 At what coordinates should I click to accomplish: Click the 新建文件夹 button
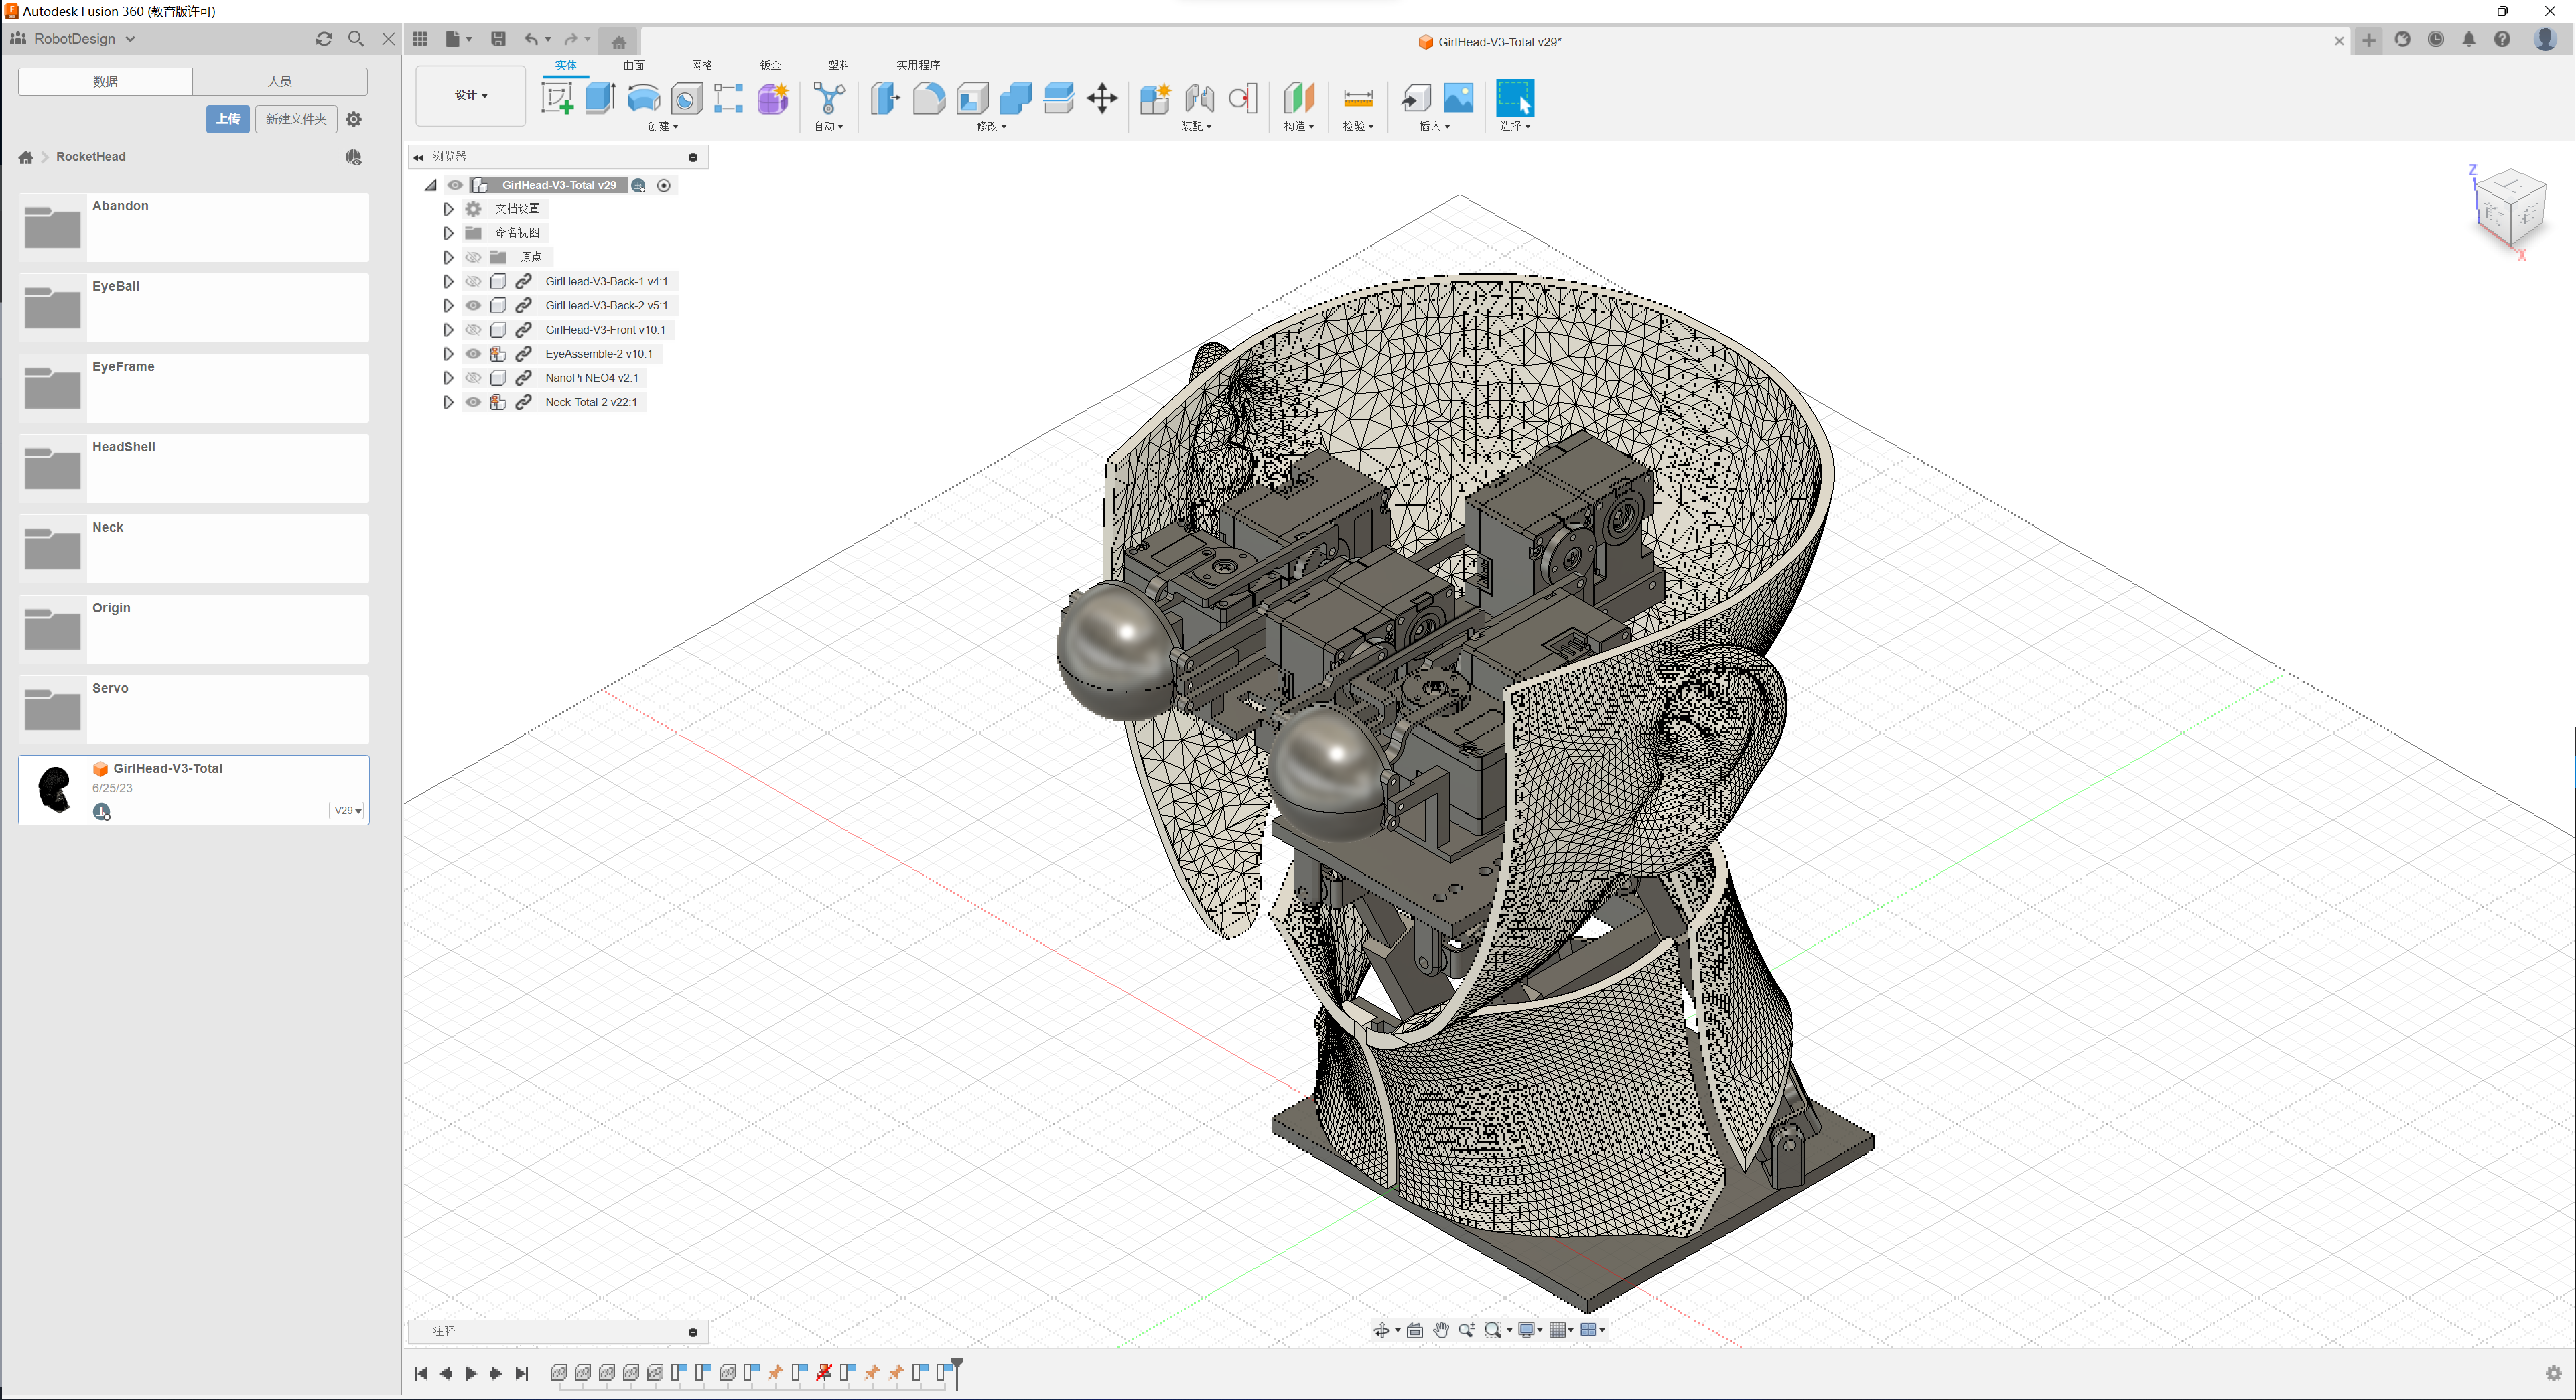pos(296,118)
